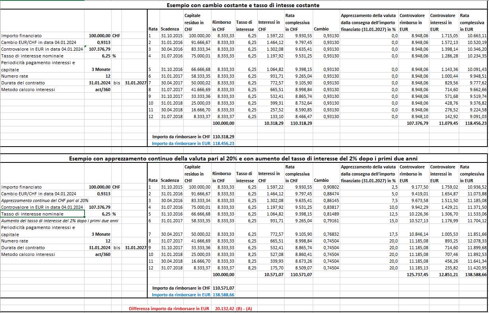The width and height of the screenshot is (489, 313).
Task: Select the cell containing 1.572,13
Action: pos(444,42)
